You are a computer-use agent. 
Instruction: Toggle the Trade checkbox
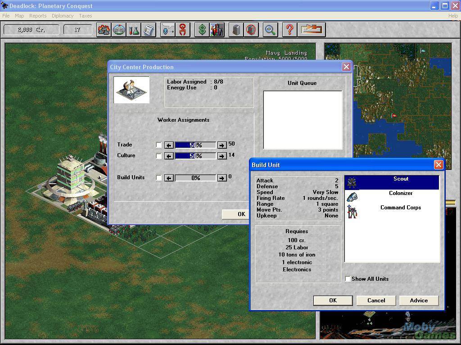click(x=159, y=145)
